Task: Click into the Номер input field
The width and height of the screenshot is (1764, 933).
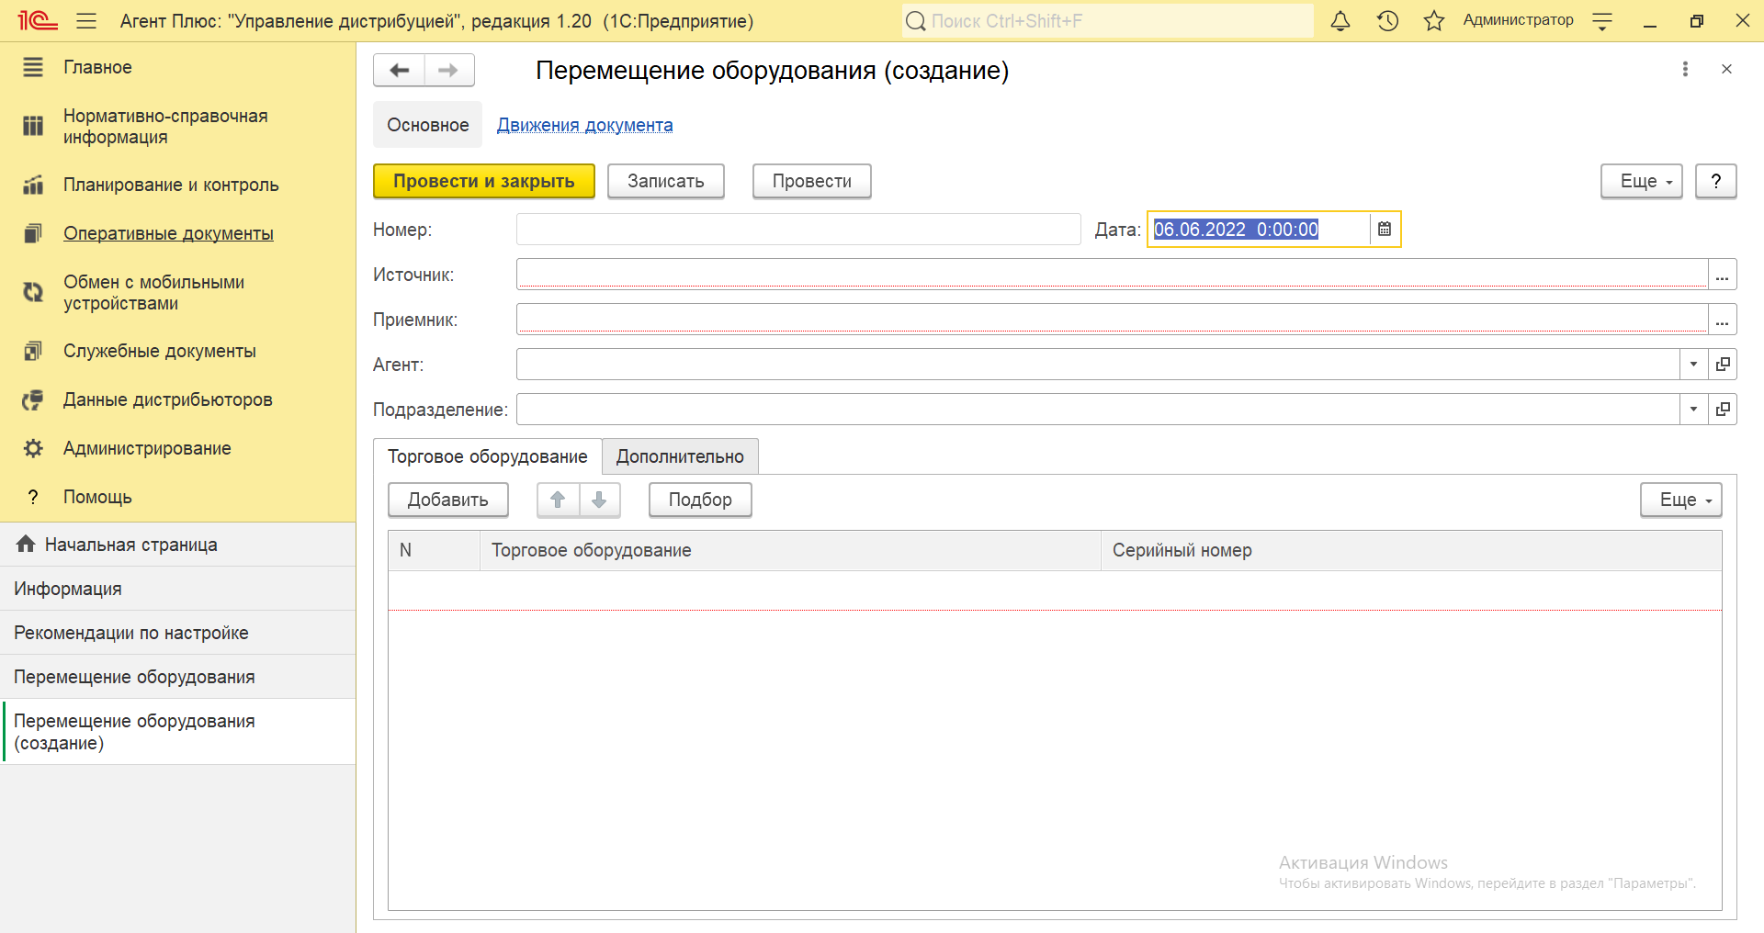Action: (x=797, y=230)
